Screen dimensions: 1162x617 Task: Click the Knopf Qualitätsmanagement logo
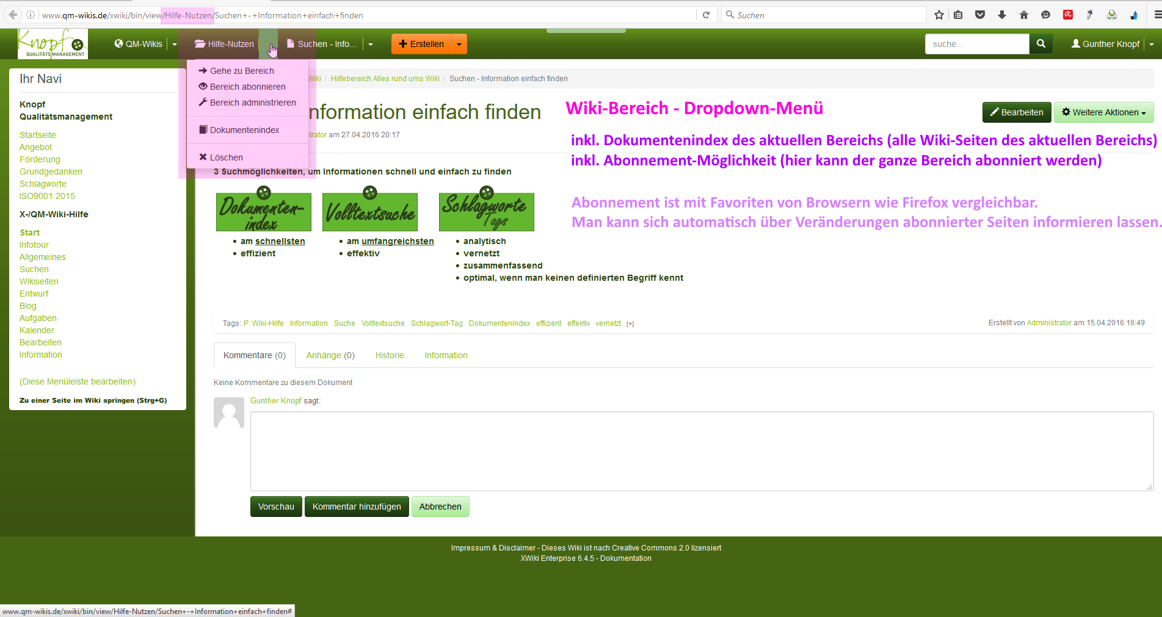click(x=53, y=44)
